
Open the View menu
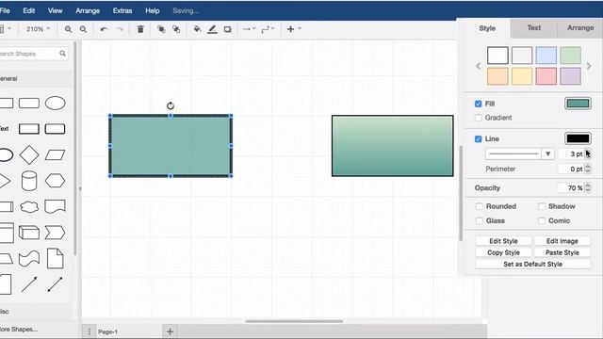55,10
